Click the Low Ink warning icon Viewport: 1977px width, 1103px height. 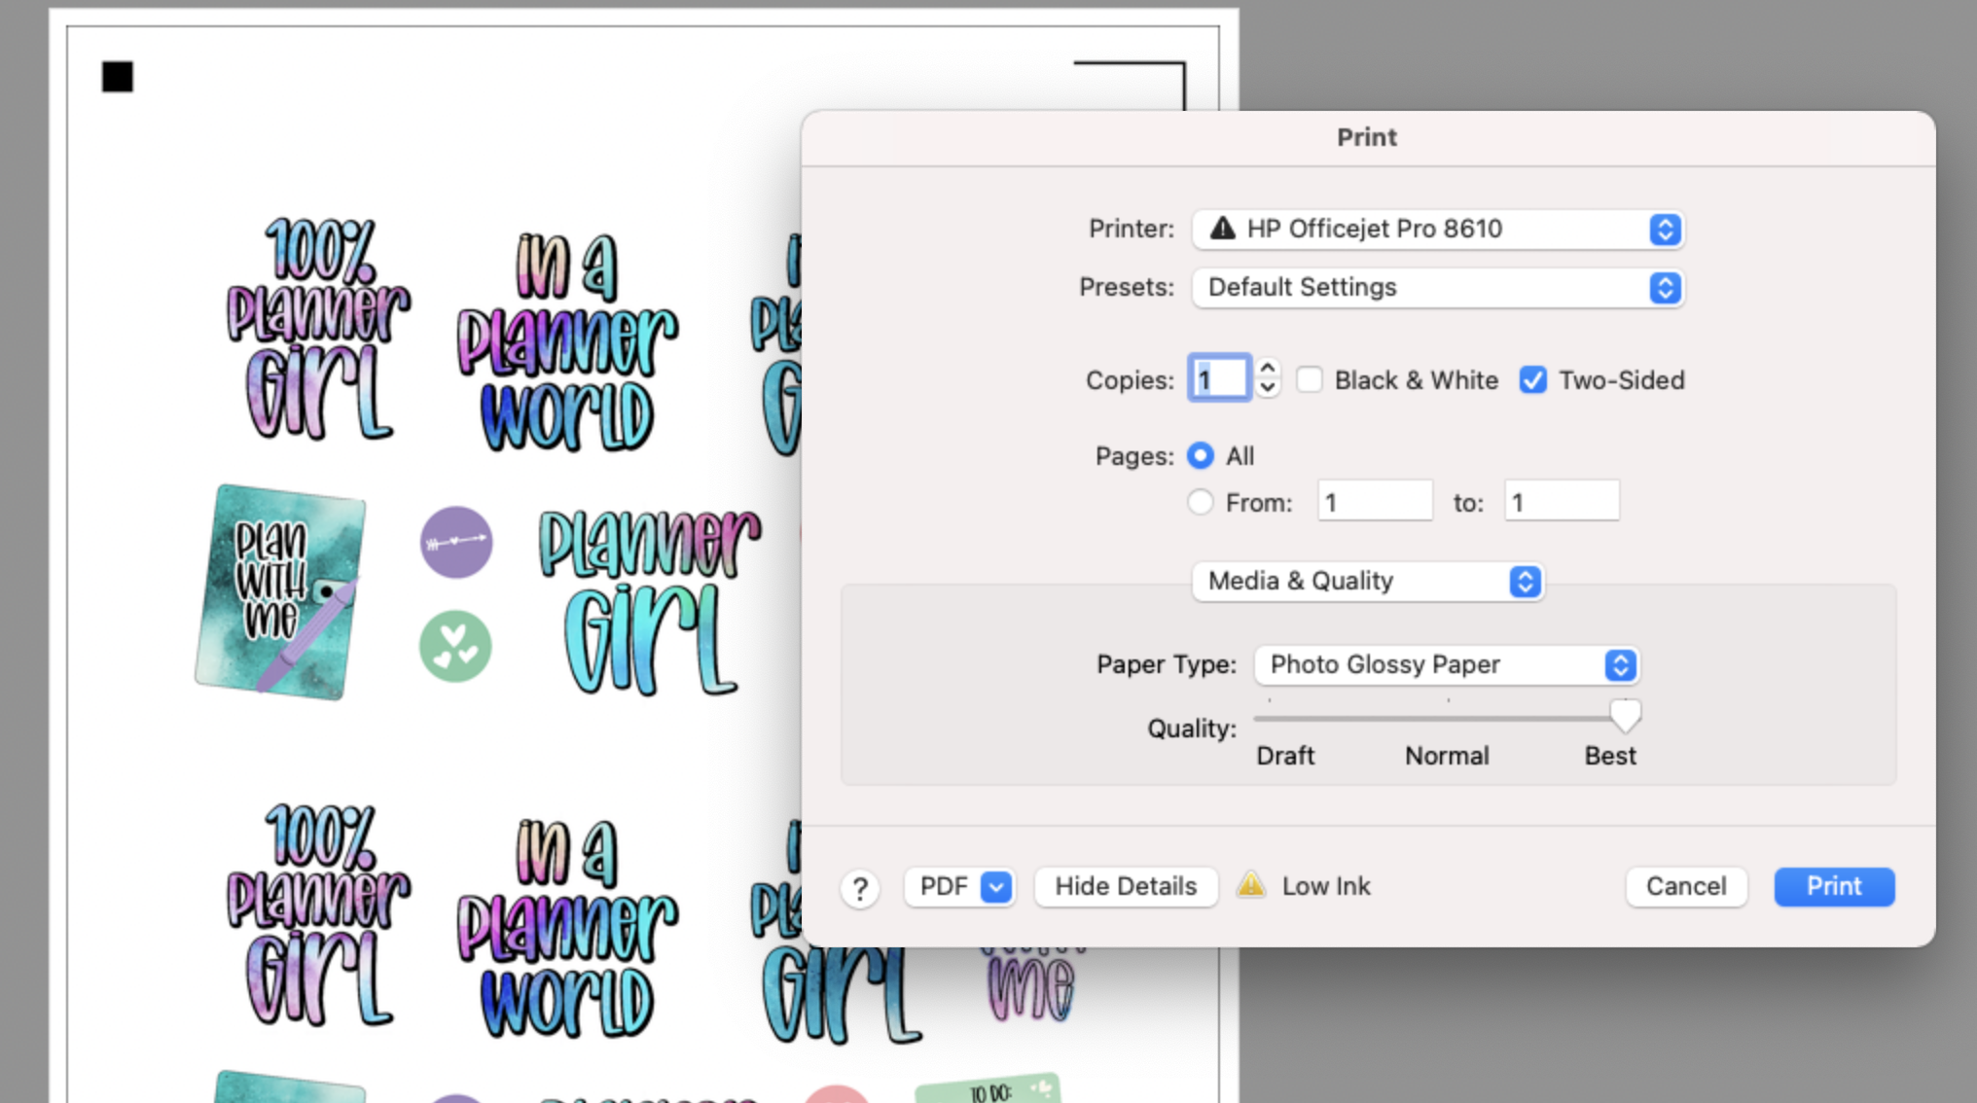click(1251, 885)
